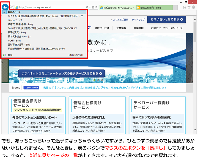198x160 pixels.
Task: Click the 将来に渡って高い付加価値を text
Action: [x=152, y=117]
